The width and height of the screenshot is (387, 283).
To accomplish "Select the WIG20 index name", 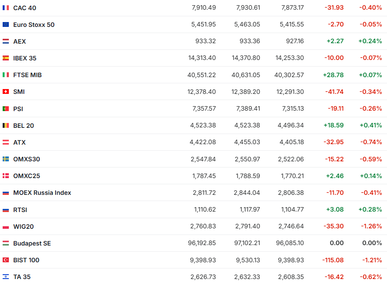I will pyautogui.click(x=23, y=227).
